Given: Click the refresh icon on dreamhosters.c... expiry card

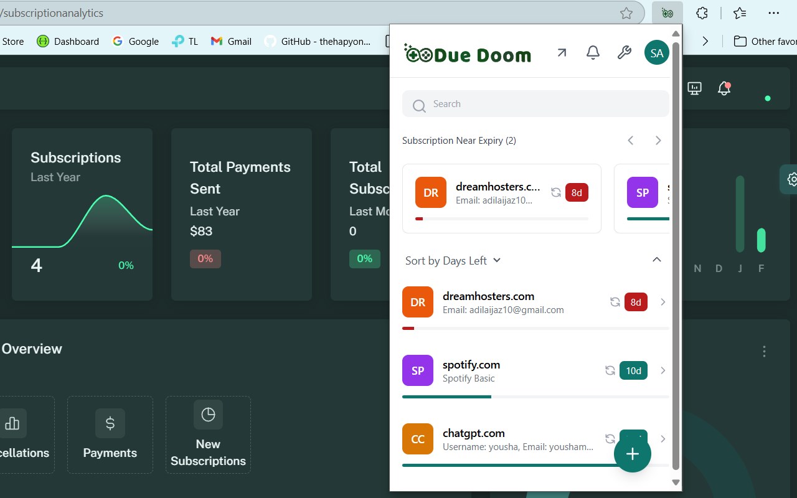Looking at the screenshot, I should (x=556, y=193).
